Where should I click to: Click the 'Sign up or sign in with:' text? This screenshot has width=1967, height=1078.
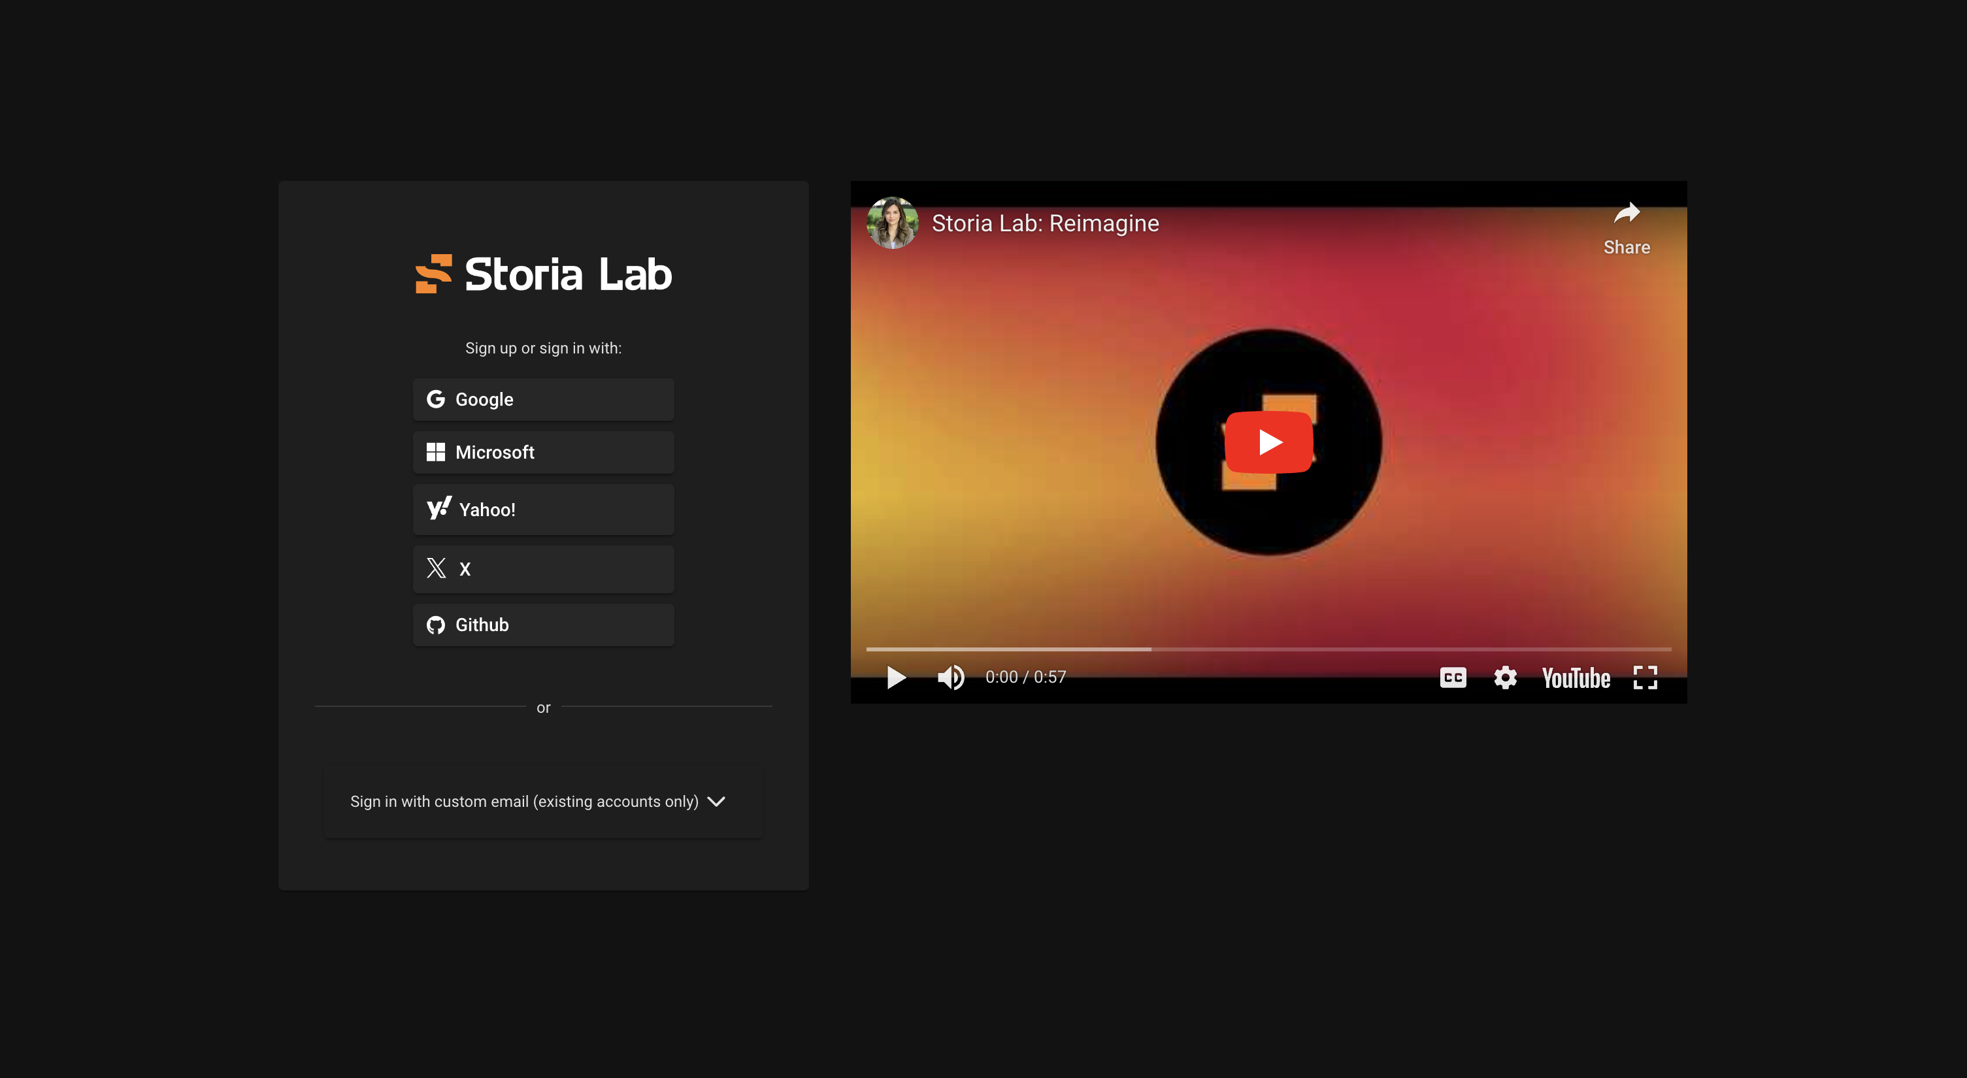tap(543, 348)
